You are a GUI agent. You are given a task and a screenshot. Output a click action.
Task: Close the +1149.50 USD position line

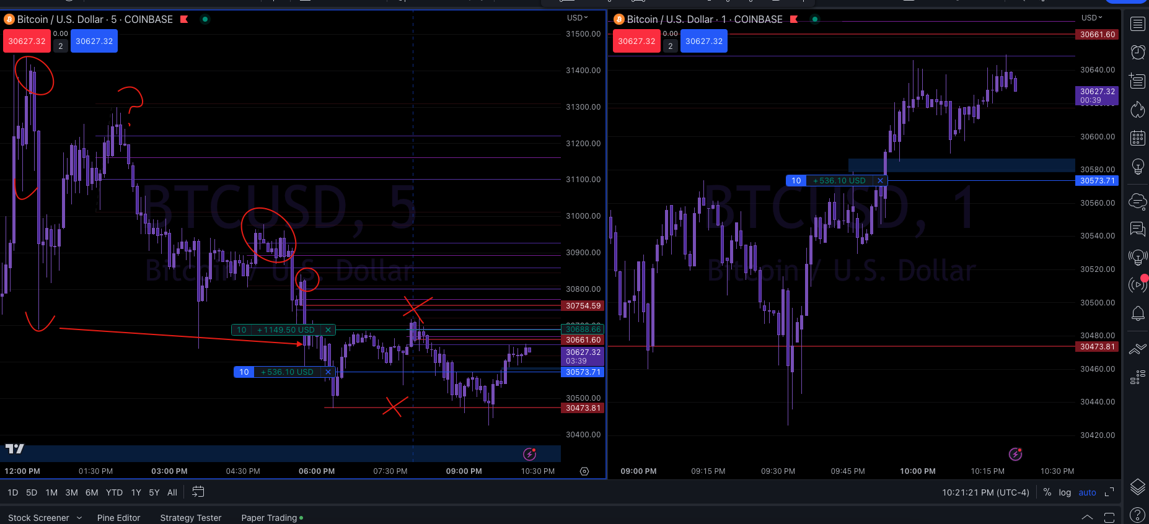[x=328, y=330]
